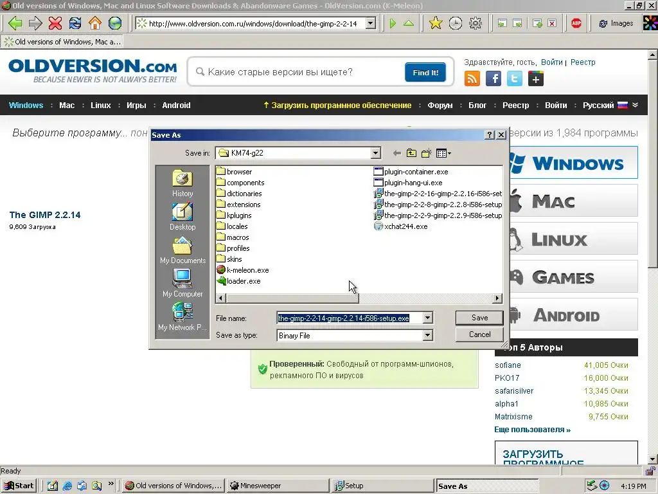
Task: Switch to Minesweeper in the taskbar
Action: click(278, 486)
